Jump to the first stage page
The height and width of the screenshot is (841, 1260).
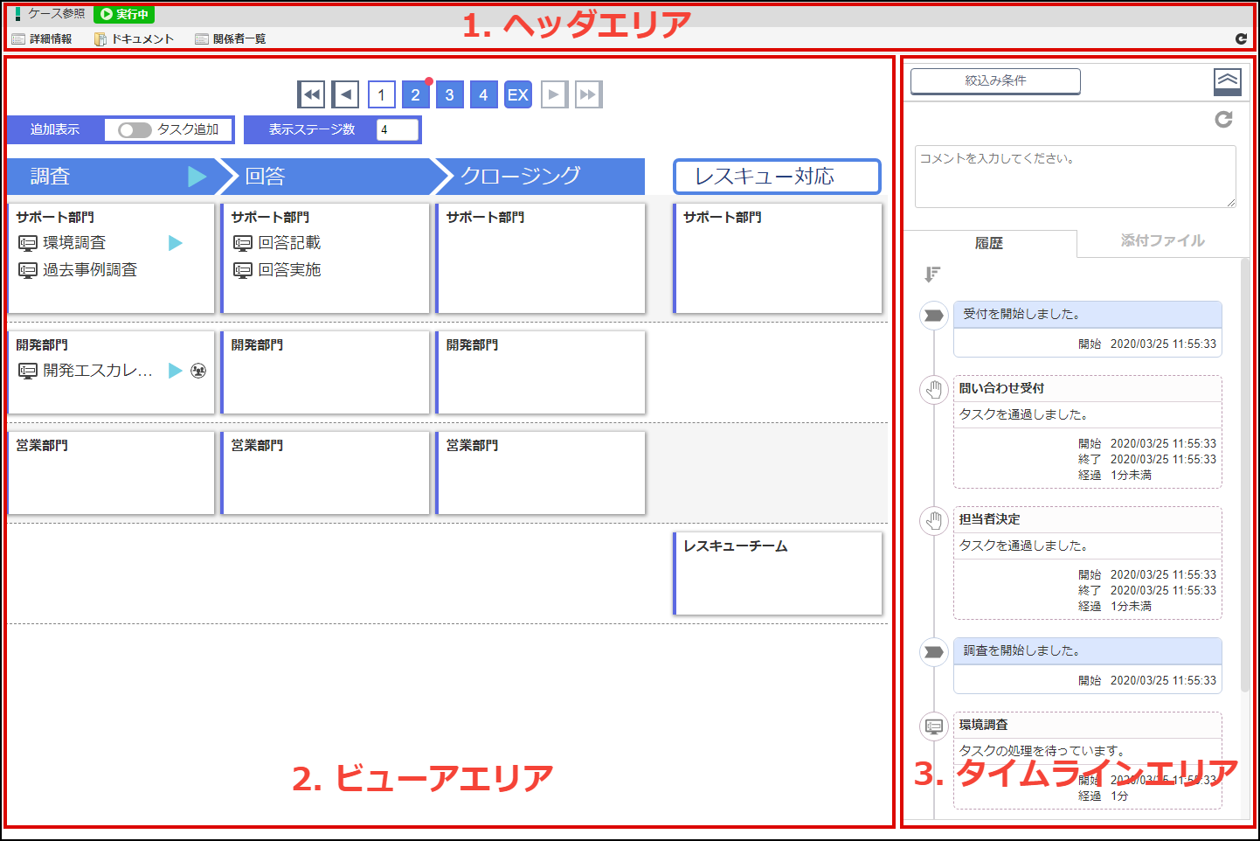(x=311, y=94)
